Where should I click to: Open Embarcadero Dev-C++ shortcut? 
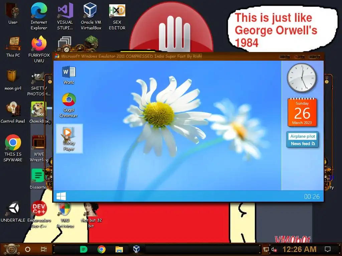tap(39, 214)
